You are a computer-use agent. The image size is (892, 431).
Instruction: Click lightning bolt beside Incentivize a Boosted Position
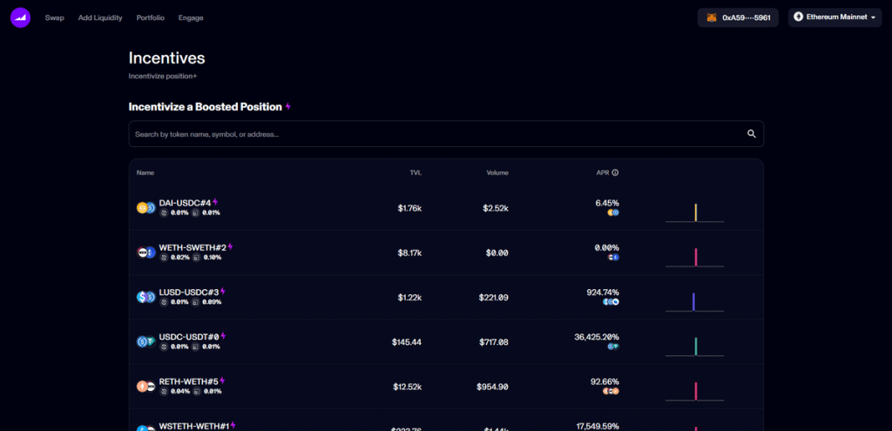click(288, 107)
